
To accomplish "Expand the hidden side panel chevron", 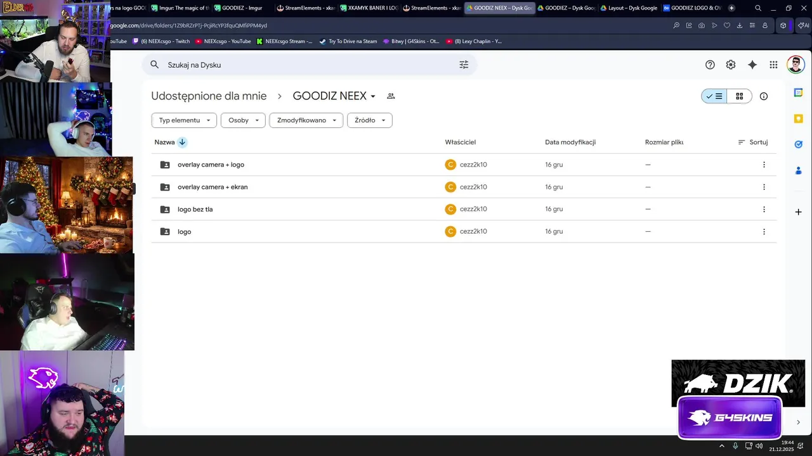I will pos(798,422).
